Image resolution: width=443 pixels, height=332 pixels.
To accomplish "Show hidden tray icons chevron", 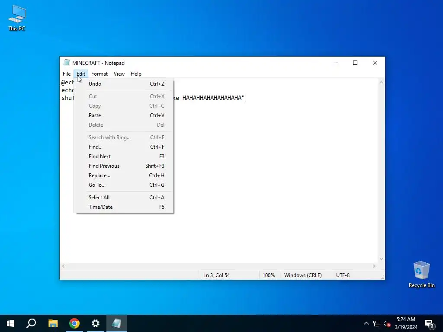I will 366,323.
